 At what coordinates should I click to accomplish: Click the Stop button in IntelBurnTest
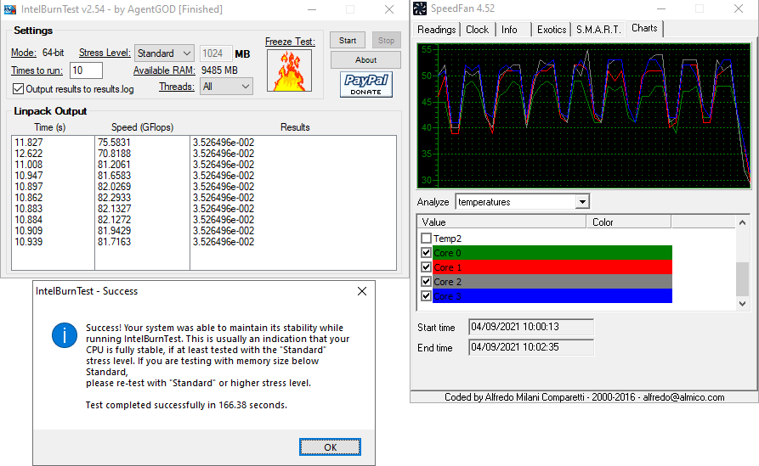[x=386, y=41]
